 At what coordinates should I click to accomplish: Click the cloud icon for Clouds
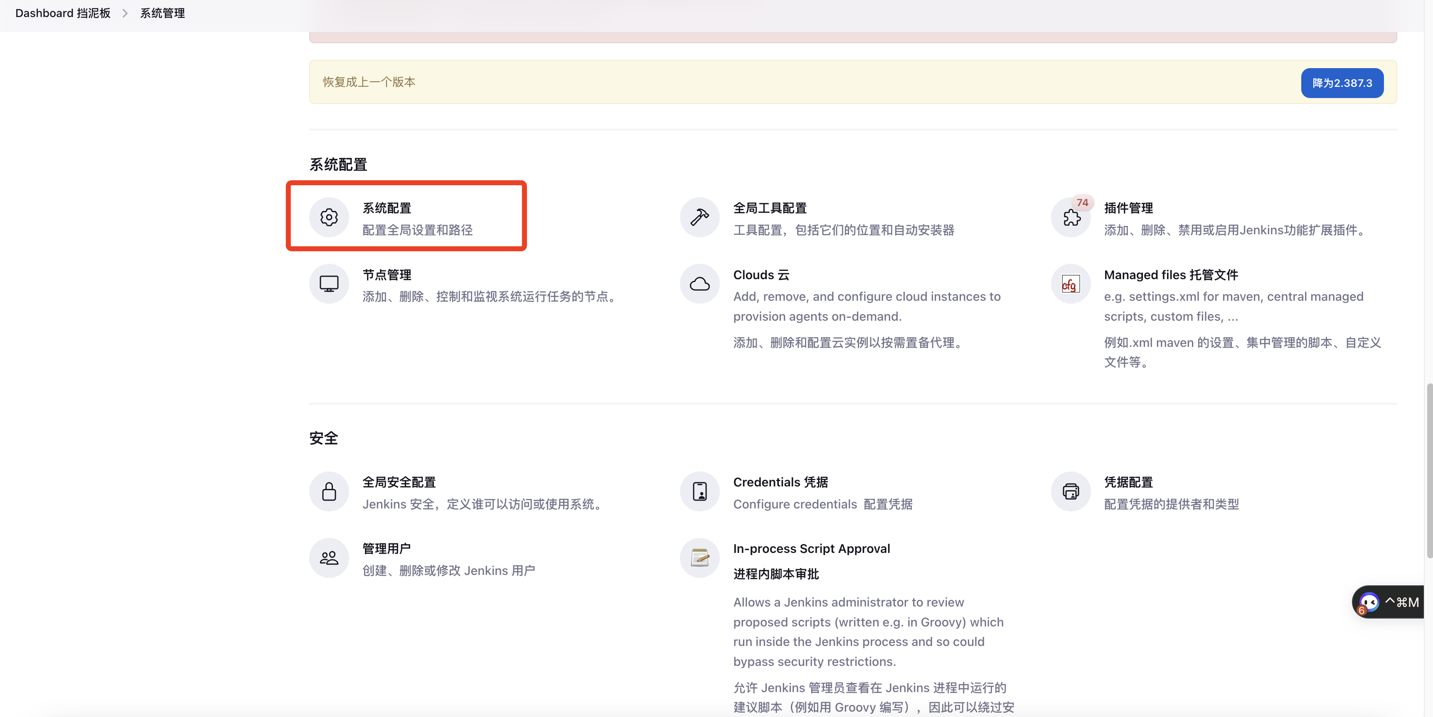699,284
